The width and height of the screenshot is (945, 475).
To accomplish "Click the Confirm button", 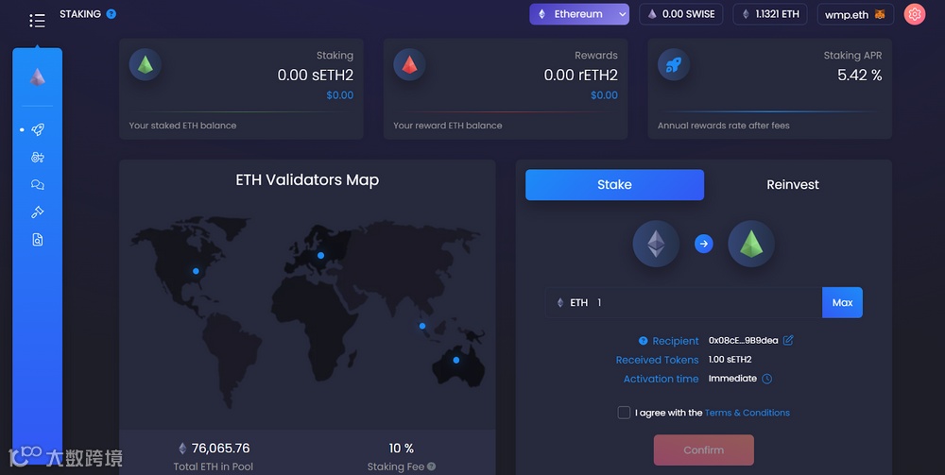I will point(704,450).
